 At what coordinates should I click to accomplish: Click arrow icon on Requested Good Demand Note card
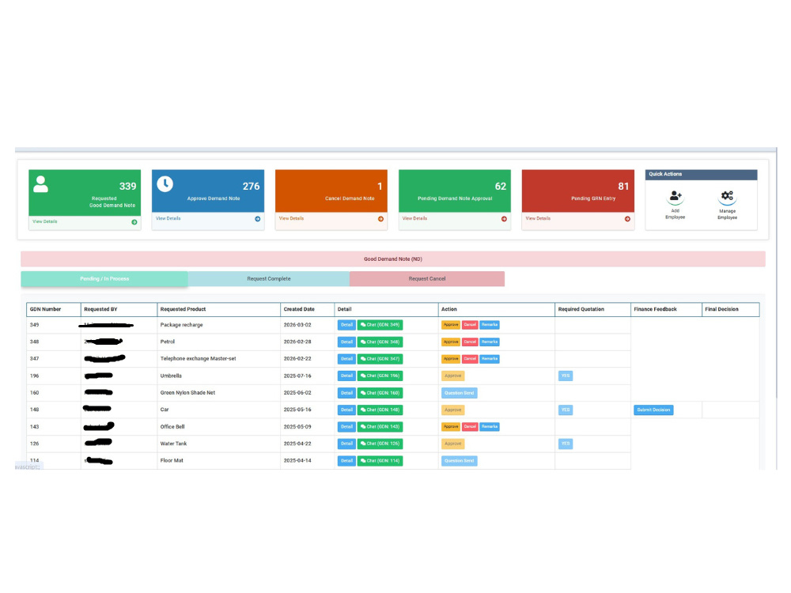point(134,222)
